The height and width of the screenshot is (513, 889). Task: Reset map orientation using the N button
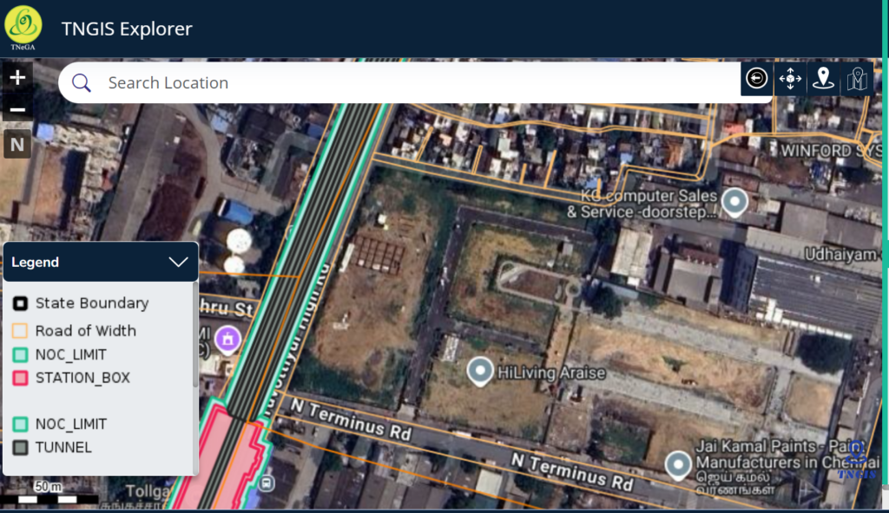click(17, 144)
